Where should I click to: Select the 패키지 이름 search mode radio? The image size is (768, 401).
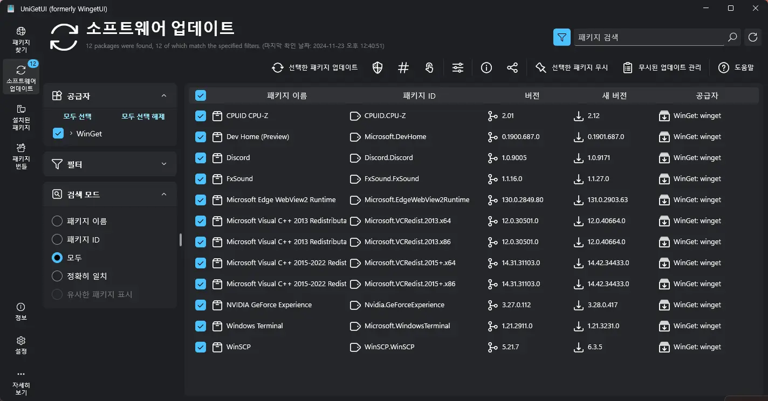(57, 221)
